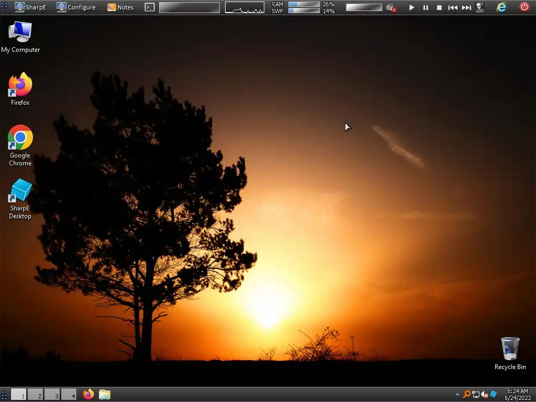
Task: Click the dotted grip at top bar left
Action: pyautogui.click(x=4, y=7)
